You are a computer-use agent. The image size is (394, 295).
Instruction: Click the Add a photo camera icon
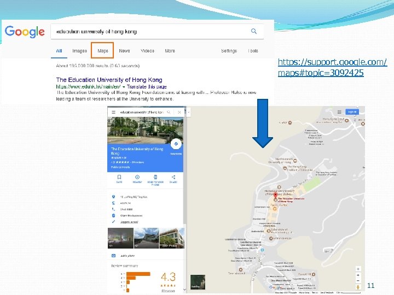coord(113,256)
